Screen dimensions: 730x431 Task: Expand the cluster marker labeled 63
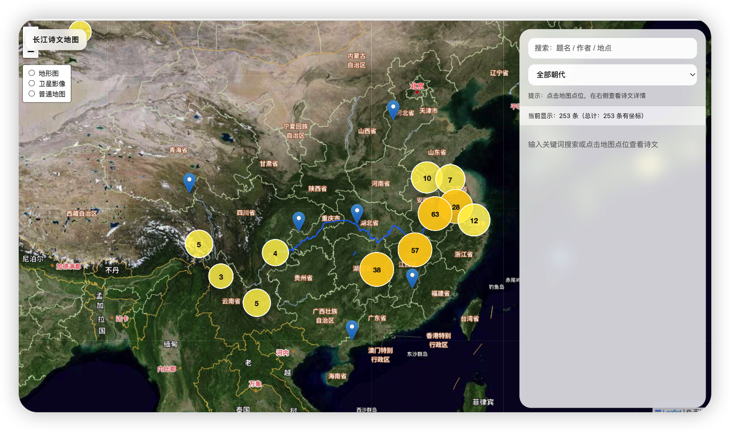tap(435, 214)
